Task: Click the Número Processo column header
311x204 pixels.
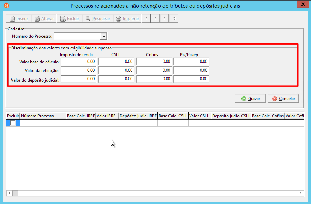Action: [x=43, y=116]
